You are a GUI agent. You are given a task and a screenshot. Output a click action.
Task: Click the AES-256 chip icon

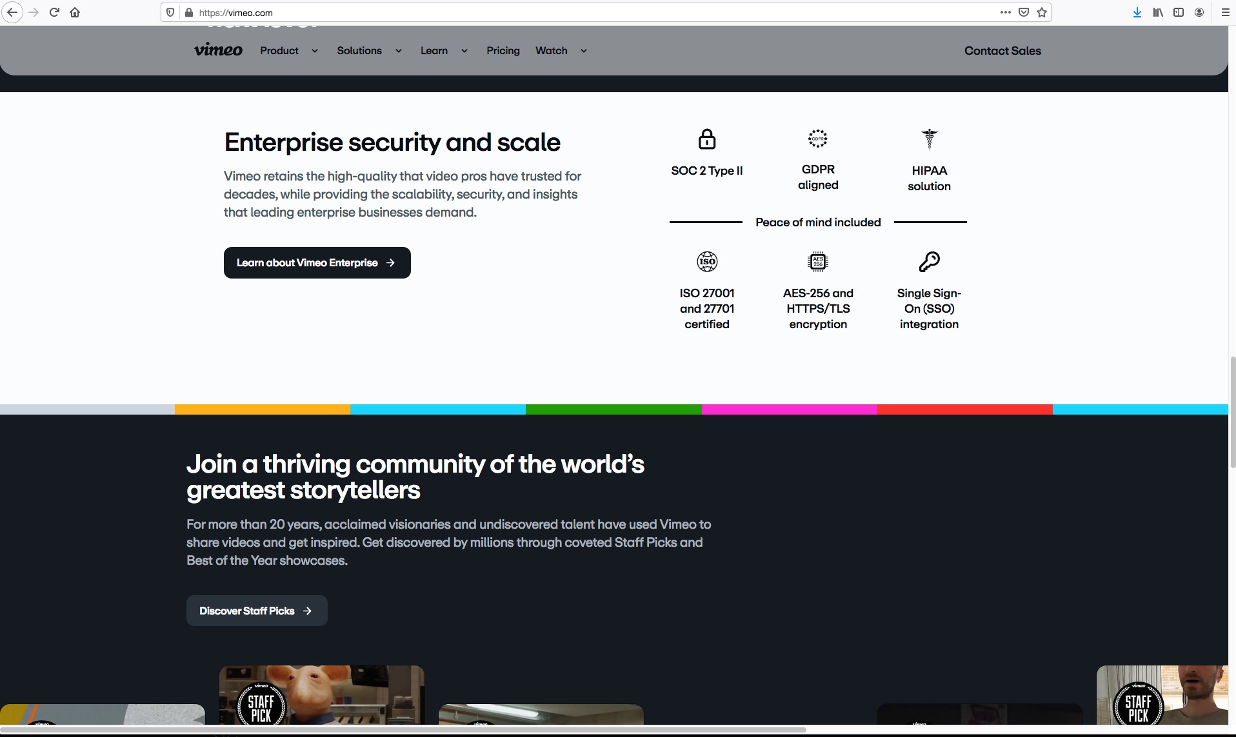[818, 261]
